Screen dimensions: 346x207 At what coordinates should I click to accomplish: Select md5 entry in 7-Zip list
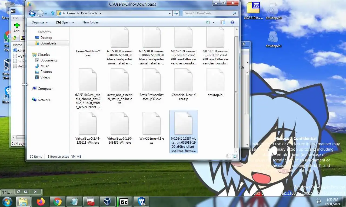click(19, 61)
